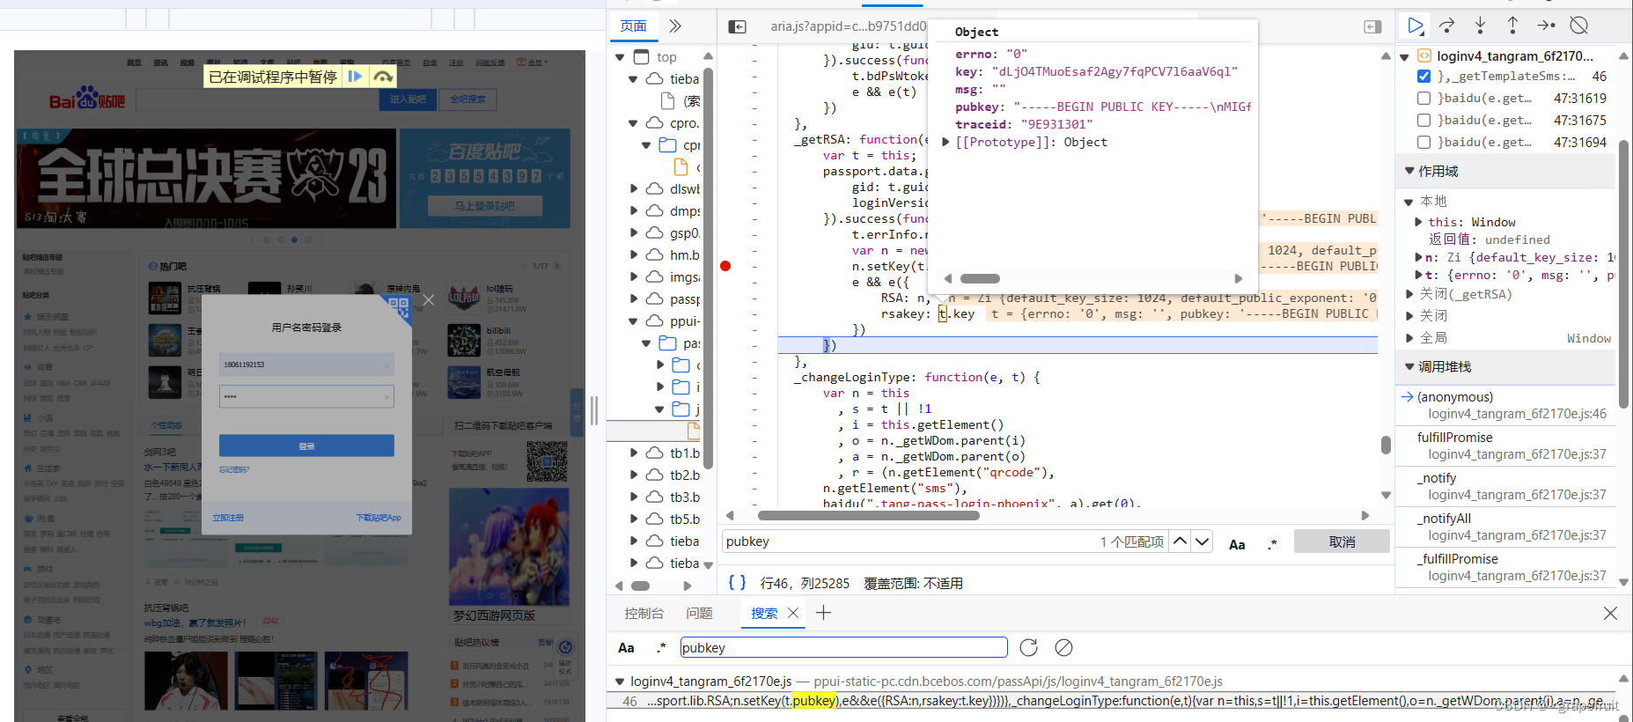Toggle the file navigator sidebar icon

point(737,26)
